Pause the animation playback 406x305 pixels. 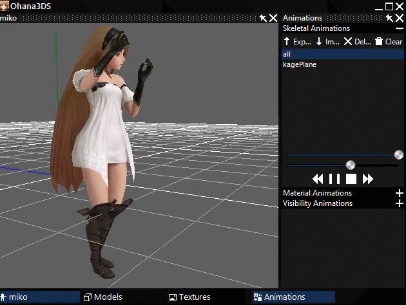[334, 179]
